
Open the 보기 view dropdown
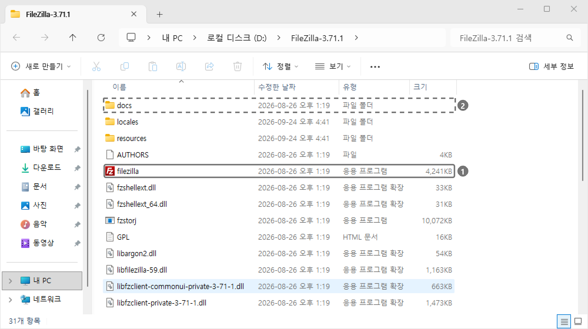pos(333,66)
